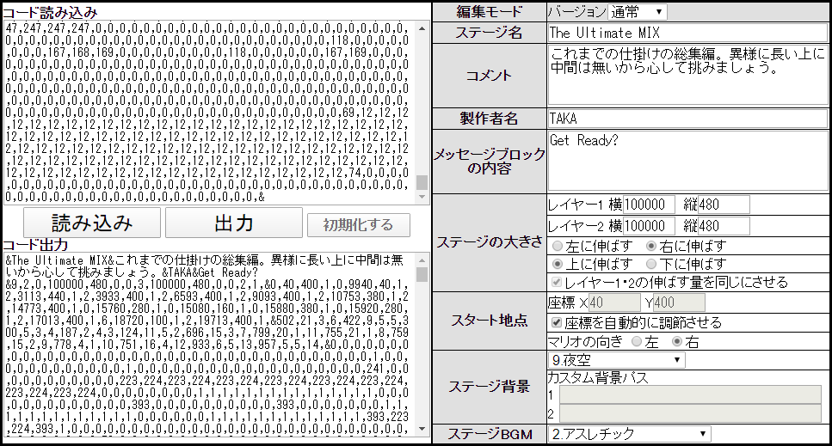Click the レイヤー2 縦 height field

click(724, 226)
